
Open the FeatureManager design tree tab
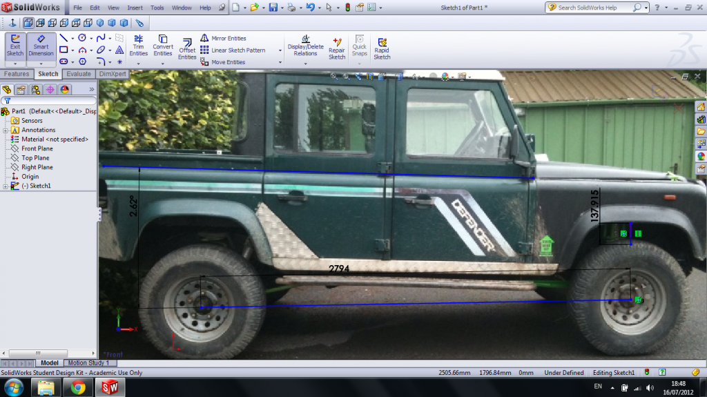7,89
